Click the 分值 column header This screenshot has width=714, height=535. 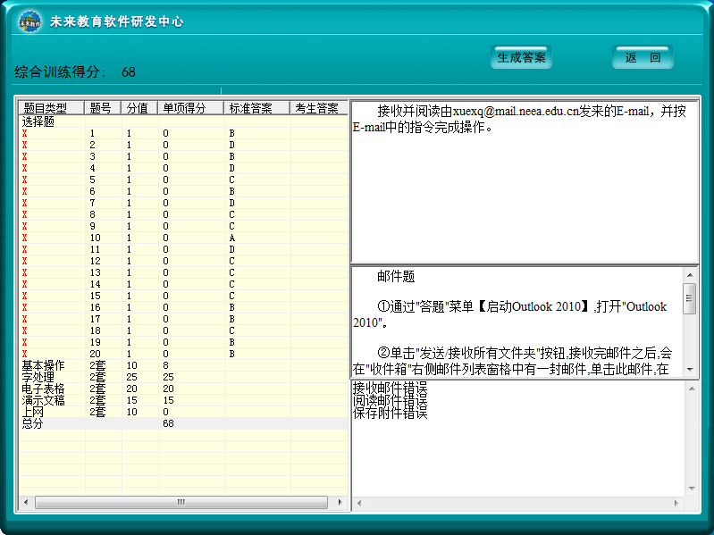tap(139, 108)
